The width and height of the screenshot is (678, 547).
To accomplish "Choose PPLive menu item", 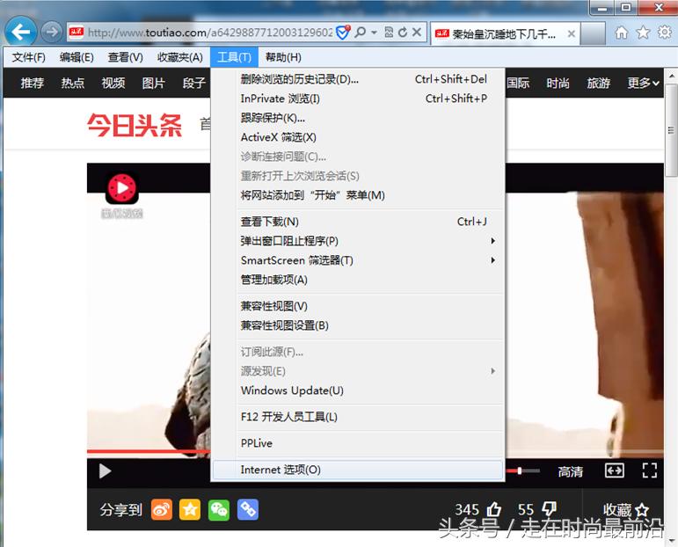I will pos(358,443).
